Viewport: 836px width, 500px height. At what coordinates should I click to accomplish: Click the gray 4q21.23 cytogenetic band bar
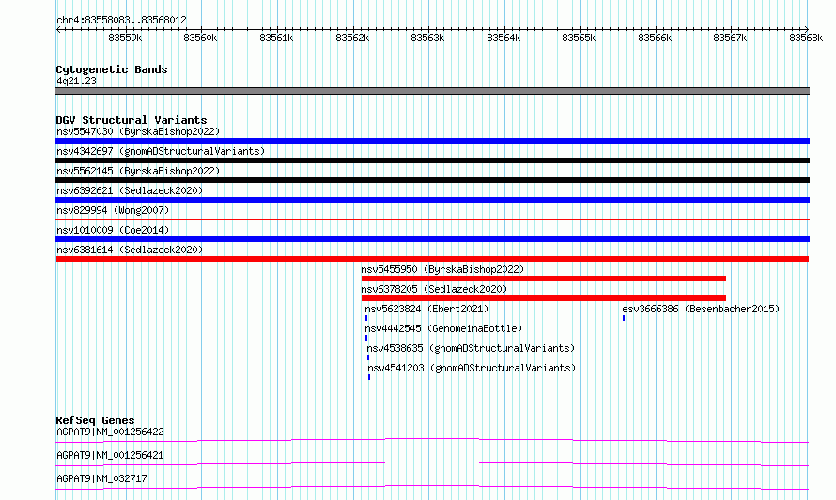click(432, 91)
